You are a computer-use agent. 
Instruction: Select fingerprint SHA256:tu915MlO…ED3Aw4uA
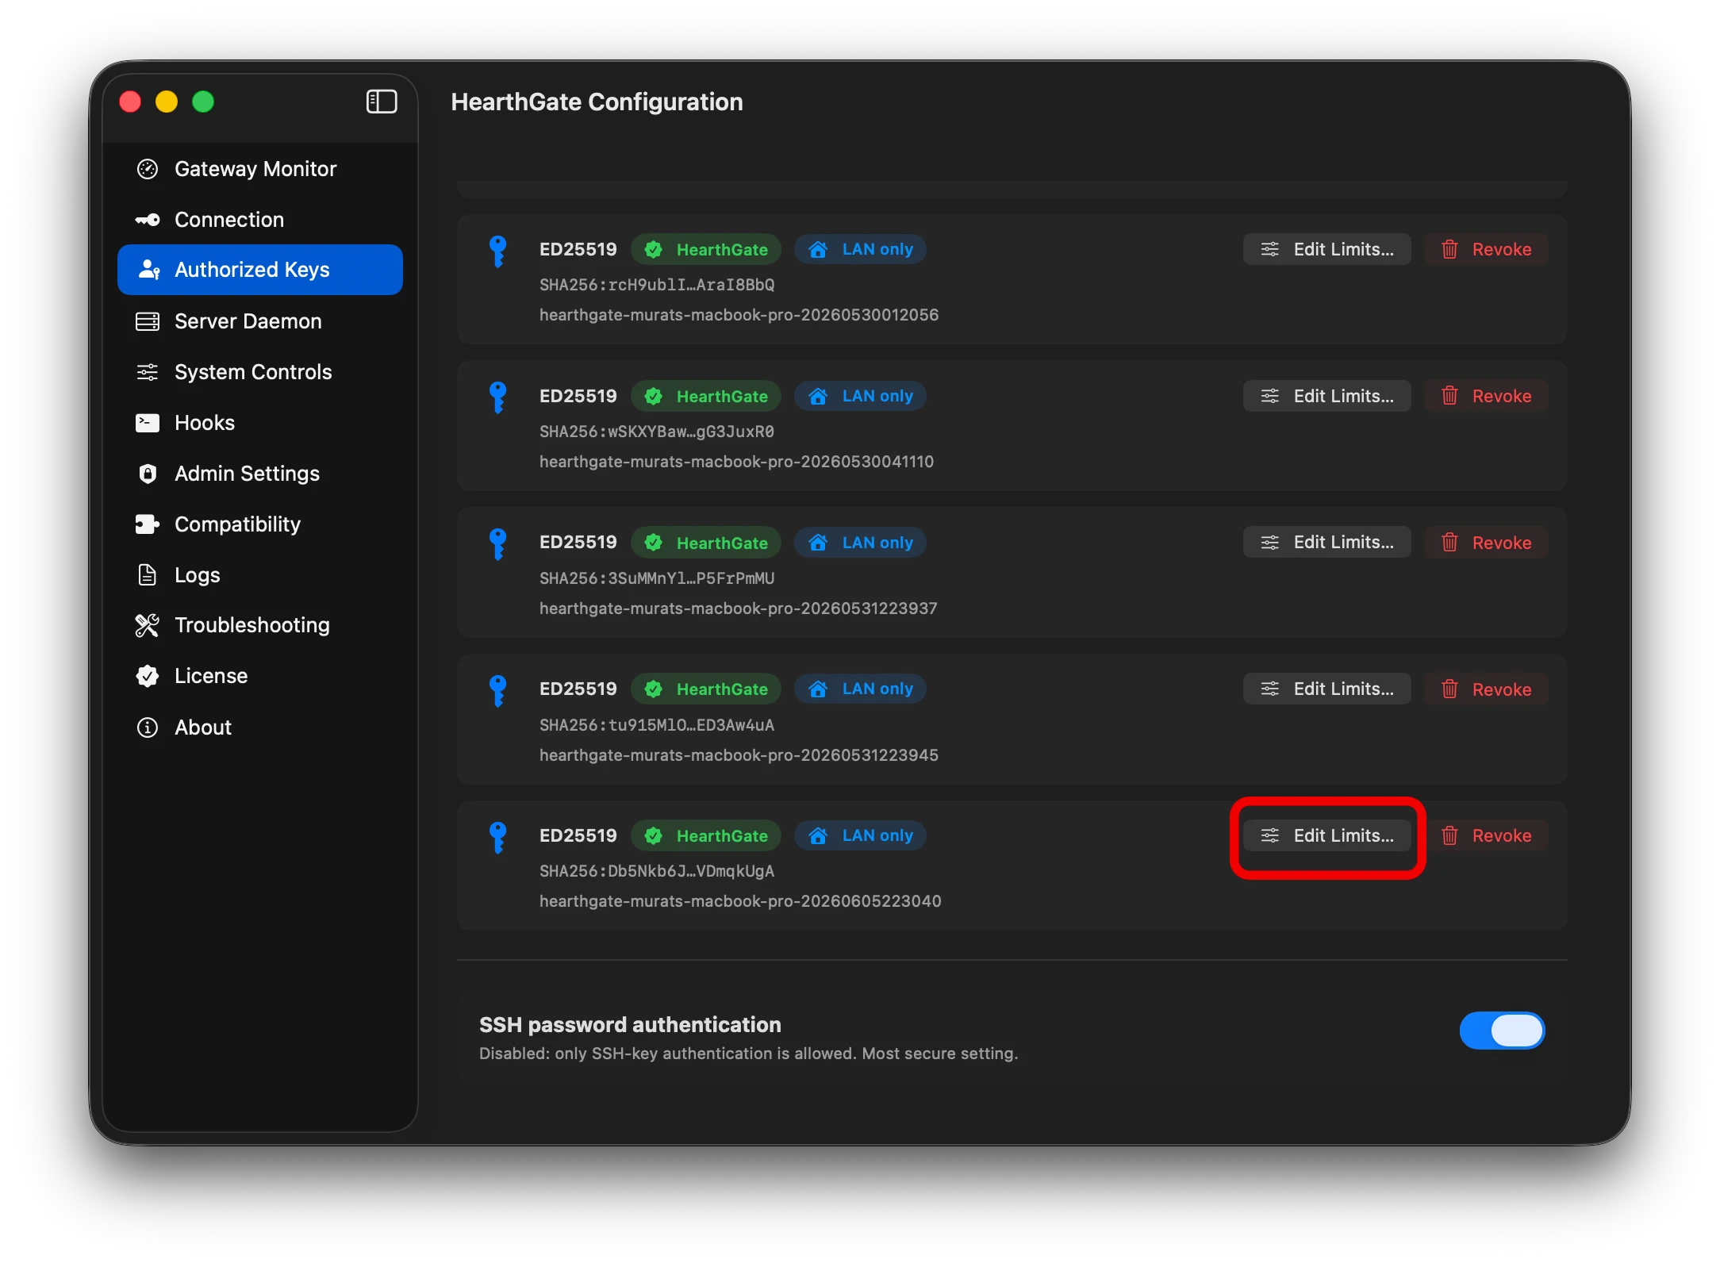coord(657,725)
